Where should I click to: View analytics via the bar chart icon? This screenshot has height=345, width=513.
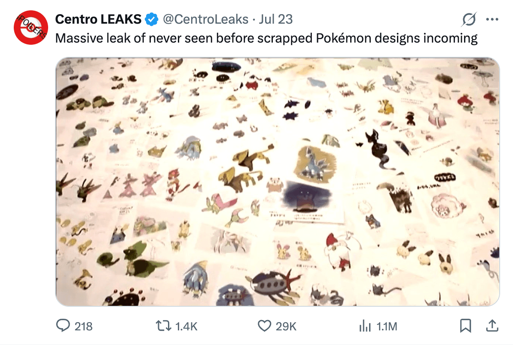pyautogui.click(x=365, y=326)
